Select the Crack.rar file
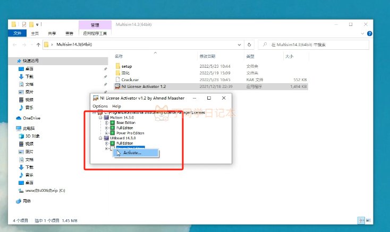The image size is (390, 232). [x=130, y=79]
